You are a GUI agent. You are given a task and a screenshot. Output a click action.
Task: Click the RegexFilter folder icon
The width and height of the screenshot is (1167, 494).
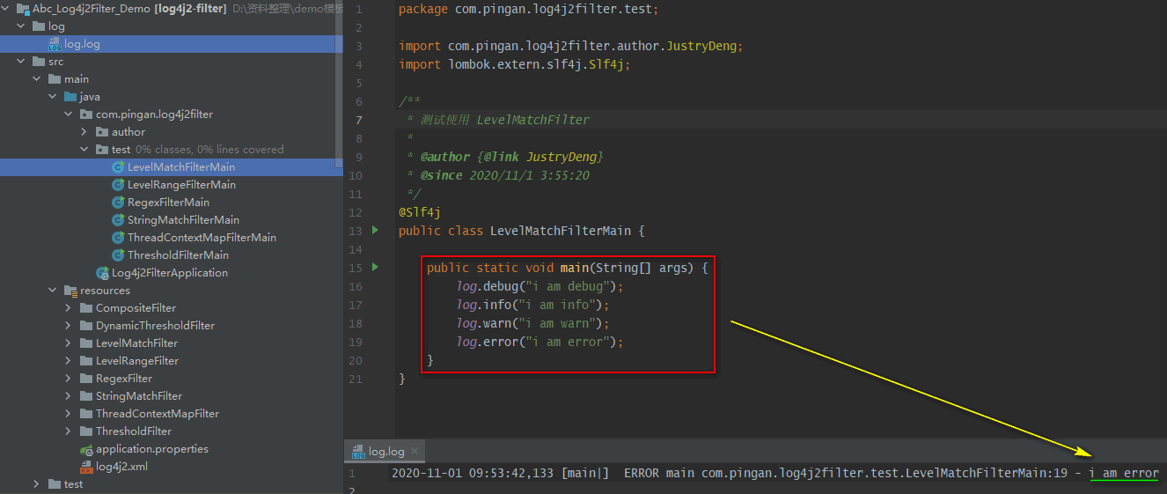pos(86,379)
